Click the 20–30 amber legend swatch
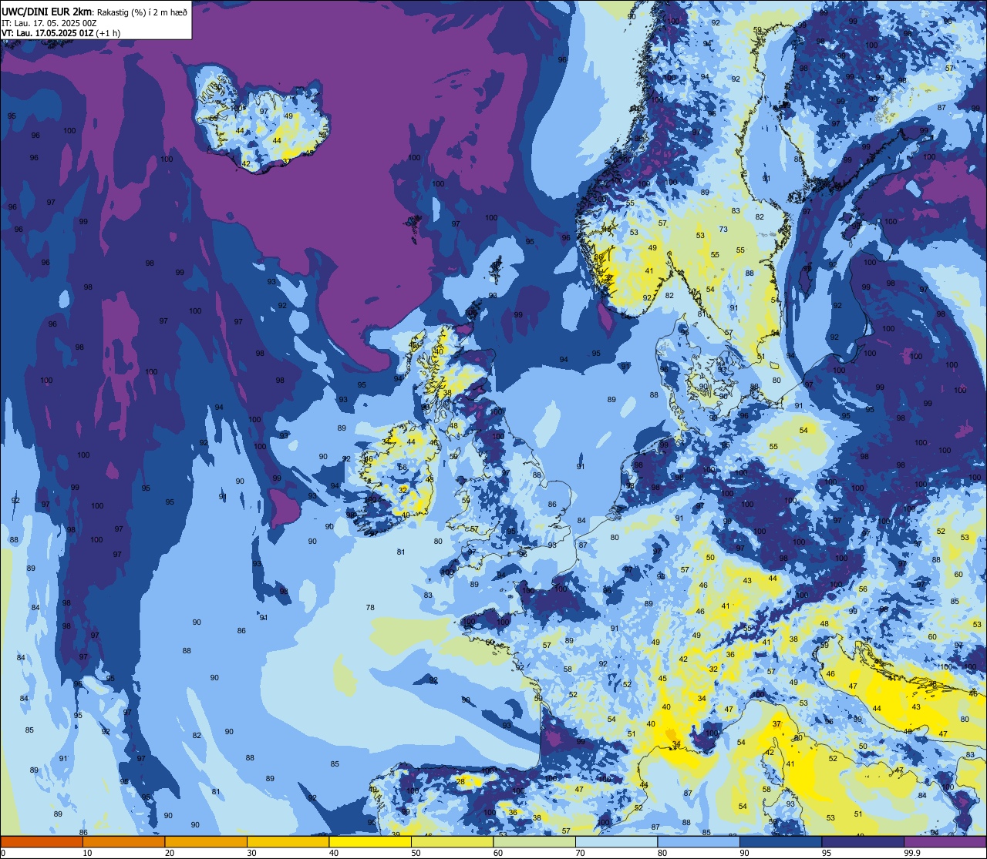 pyautogui.click(x=206, y=841)
